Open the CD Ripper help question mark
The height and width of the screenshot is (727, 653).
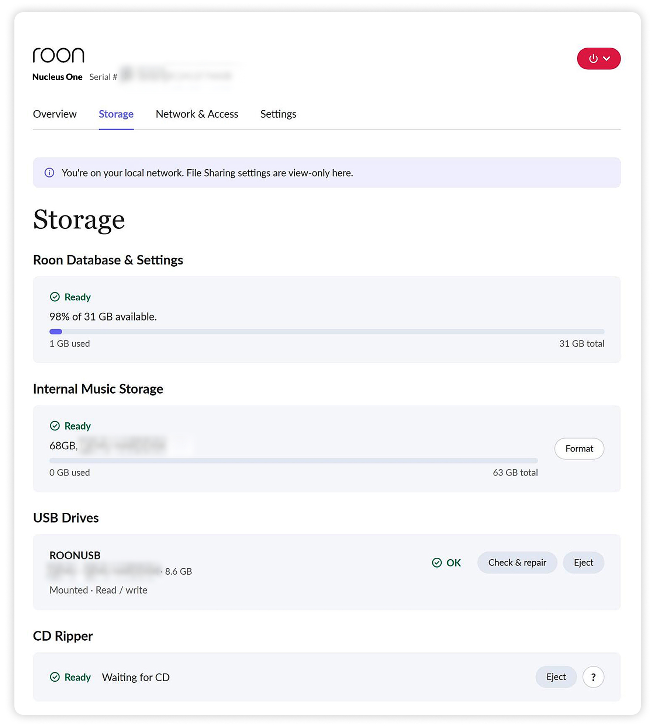pyautogui.click(x=593, y=676)
